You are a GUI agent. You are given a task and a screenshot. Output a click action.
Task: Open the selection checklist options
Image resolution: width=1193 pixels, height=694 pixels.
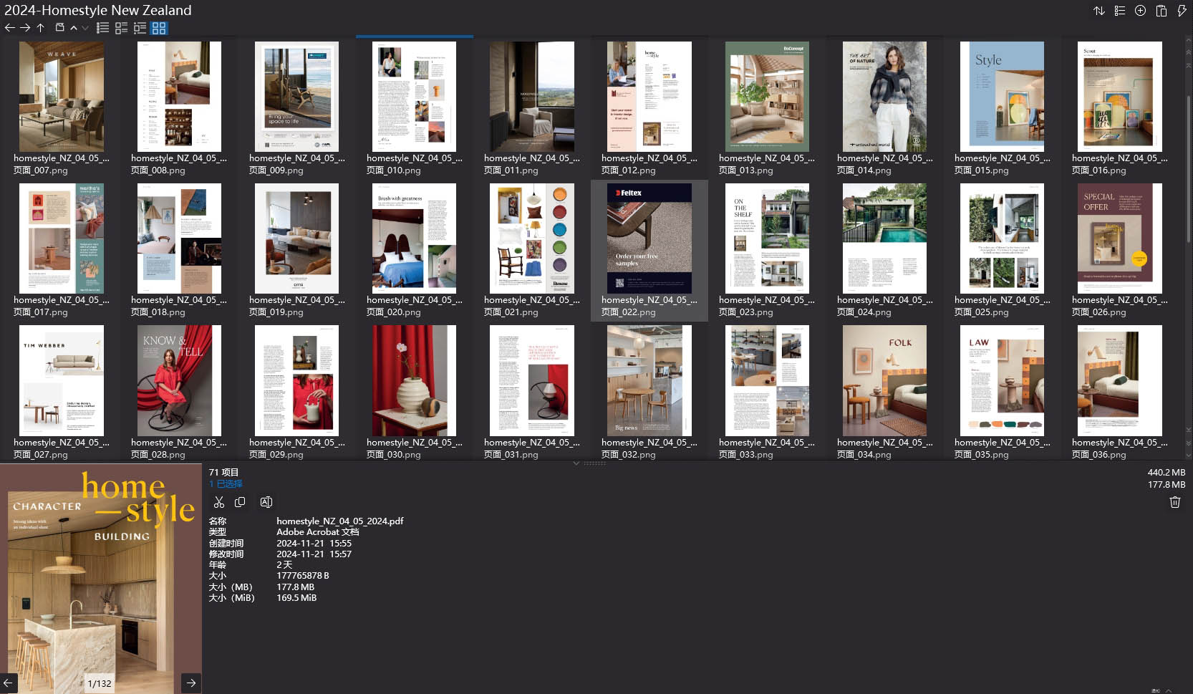pyautogui.click(x=1120, y=11)
